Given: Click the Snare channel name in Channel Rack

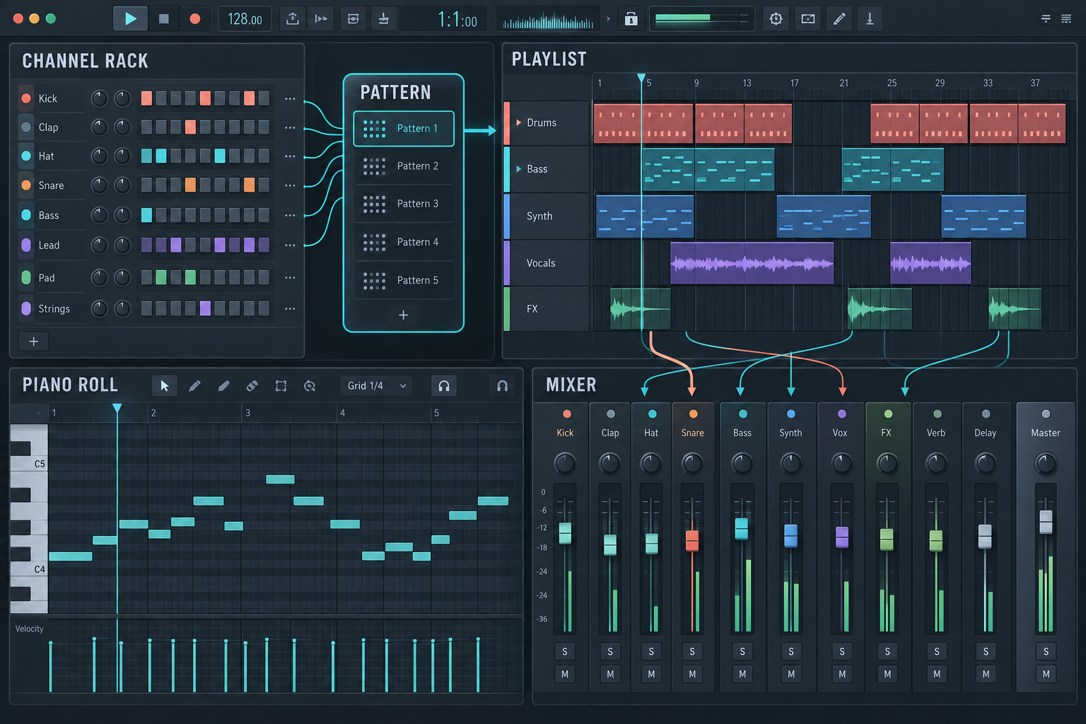Looking at the screenshot, I should click(x=51, y=185).
